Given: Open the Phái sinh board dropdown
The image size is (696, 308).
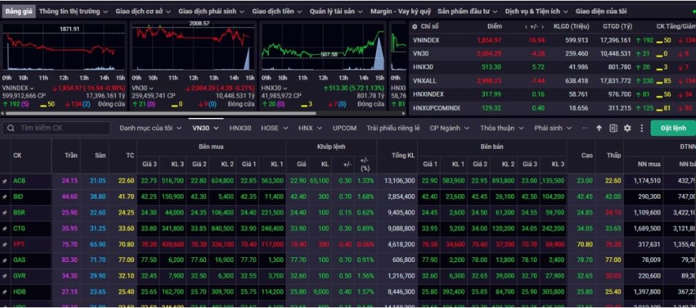Looking at the screenshot, I should (554, 128).
